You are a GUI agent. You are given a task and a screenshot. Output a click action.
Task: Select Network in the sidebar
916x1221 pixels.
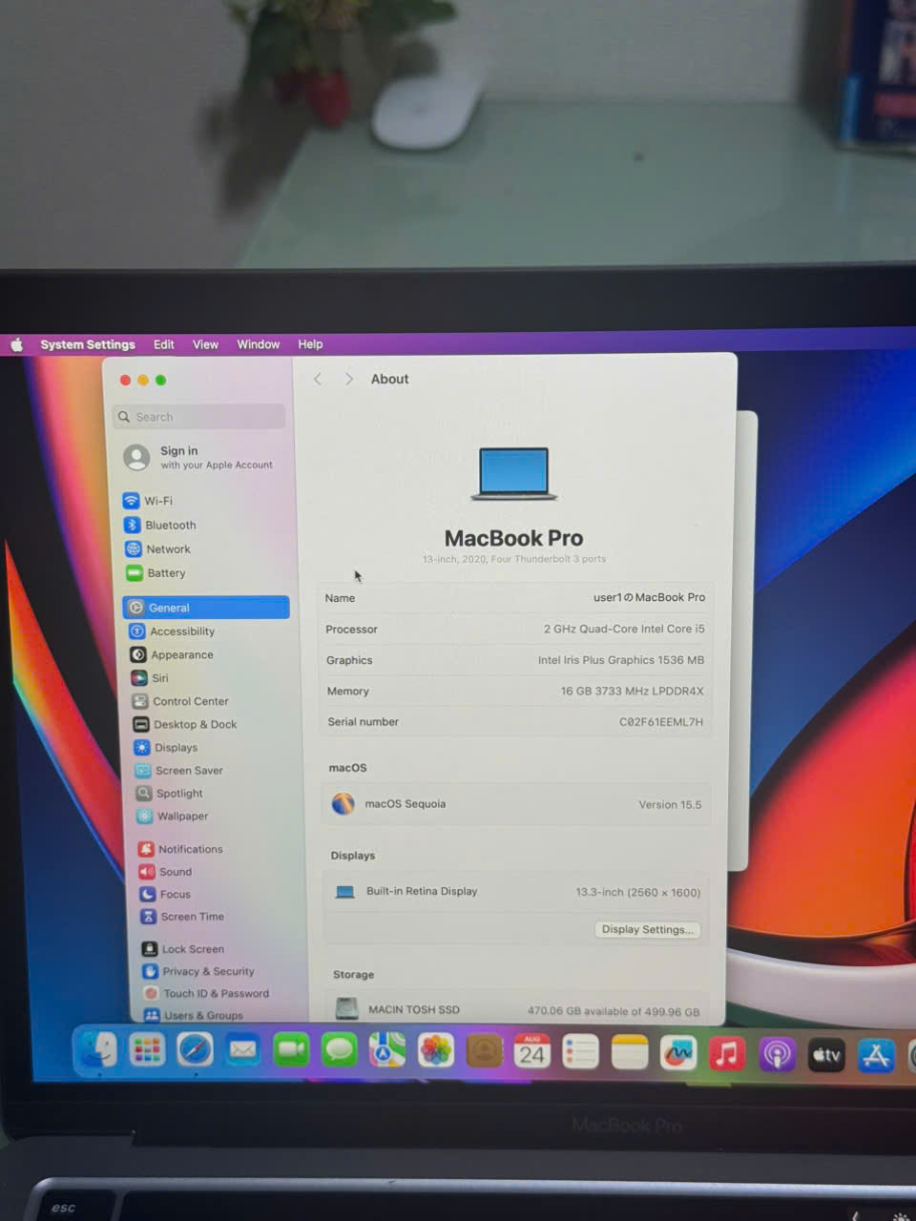click(157, 548)
